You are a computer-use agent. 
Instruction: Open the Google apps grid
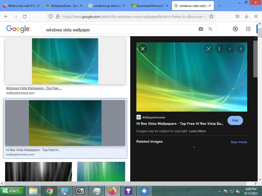click(x=248, y=29)
